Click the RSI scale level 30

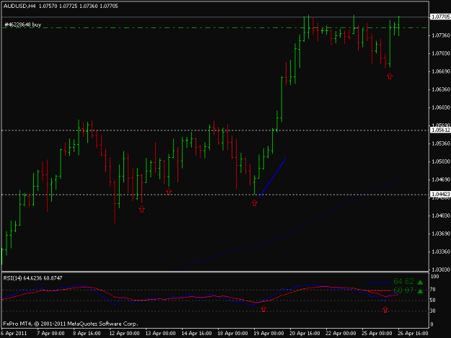point(433,311)
